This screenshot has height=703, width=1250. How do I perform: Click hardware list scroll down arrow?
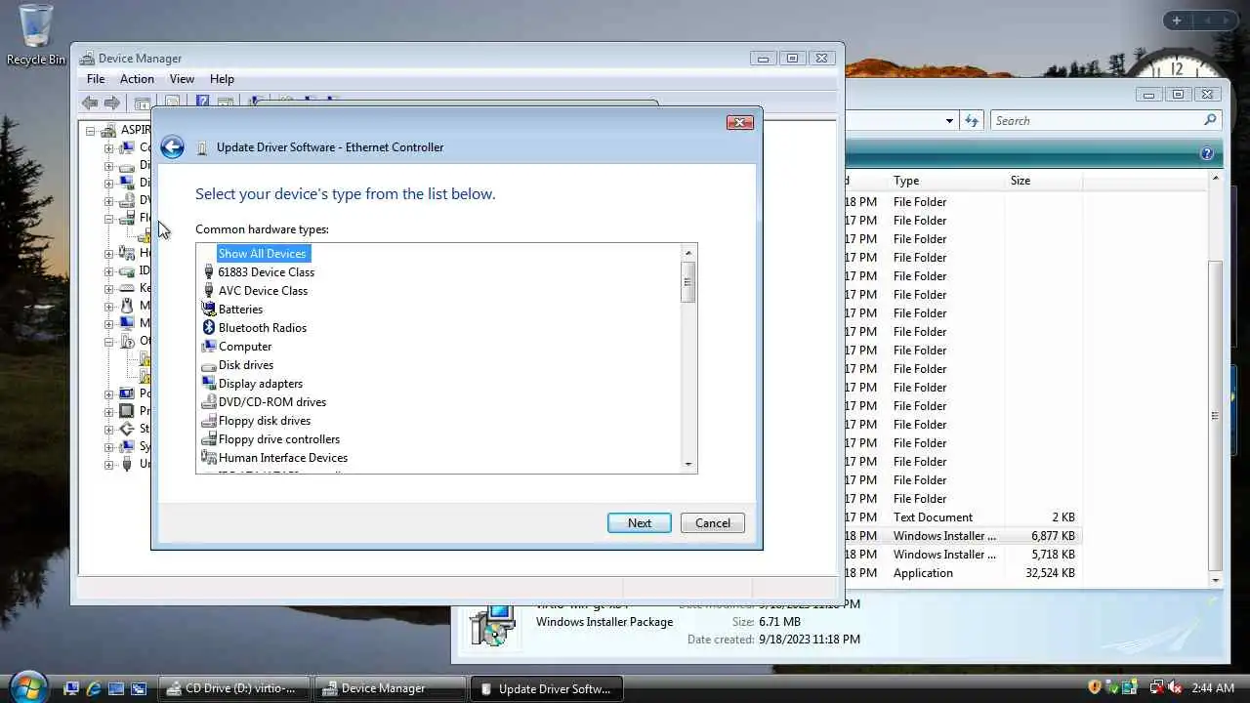coord(688,465)
